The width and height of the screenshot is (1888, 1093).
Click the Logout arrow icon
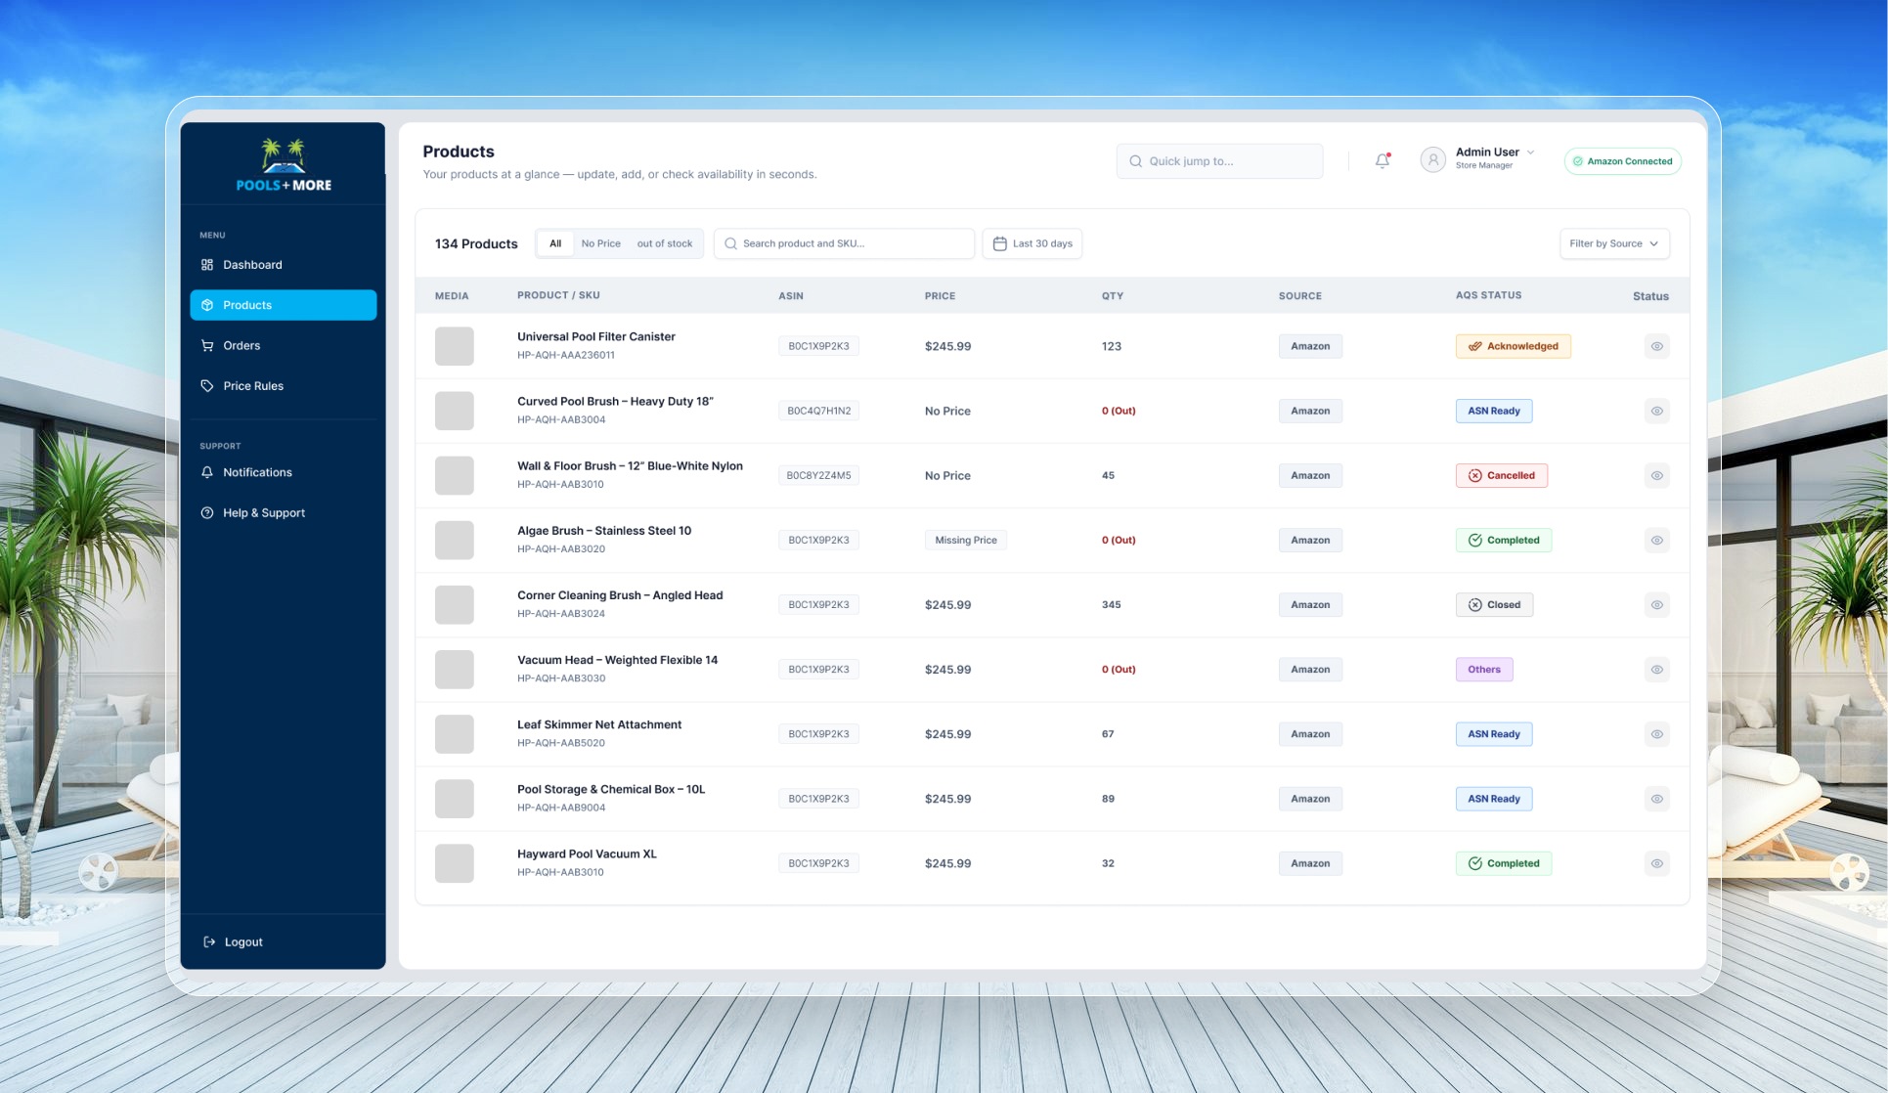tap(209, 942)
